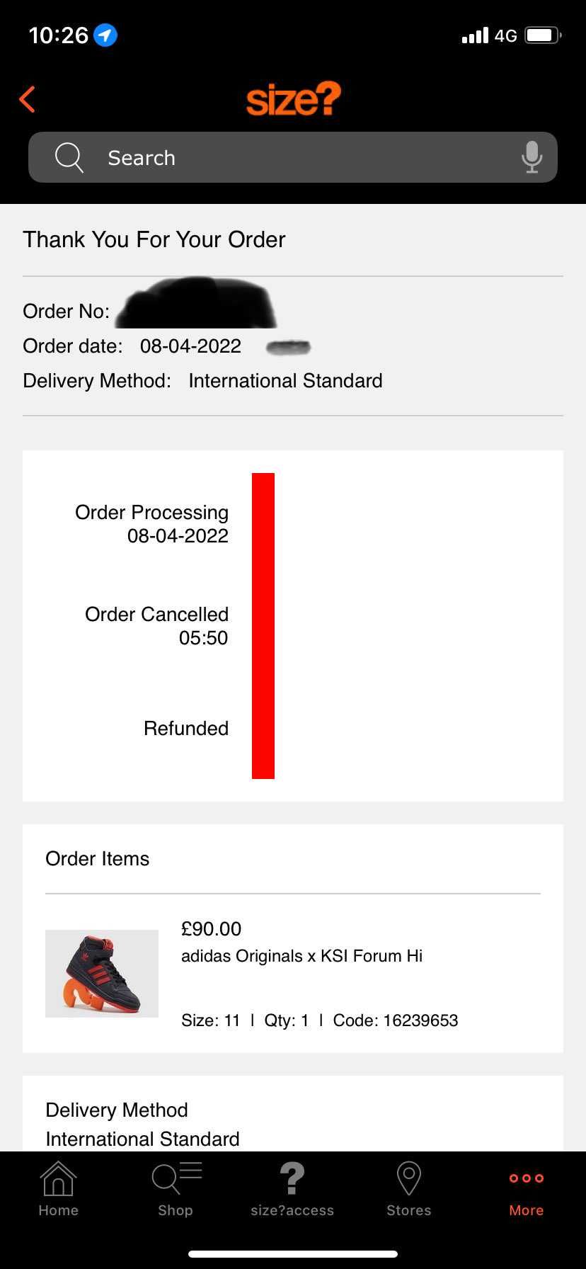The image size is (586, 1269).
Task: Open the Home tab
Action: (x=58, y=1190)
